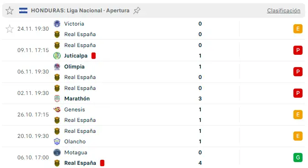
Task: Click the HONDURAS: Liga Nacional - Apertura title
Action: (80, 10)
